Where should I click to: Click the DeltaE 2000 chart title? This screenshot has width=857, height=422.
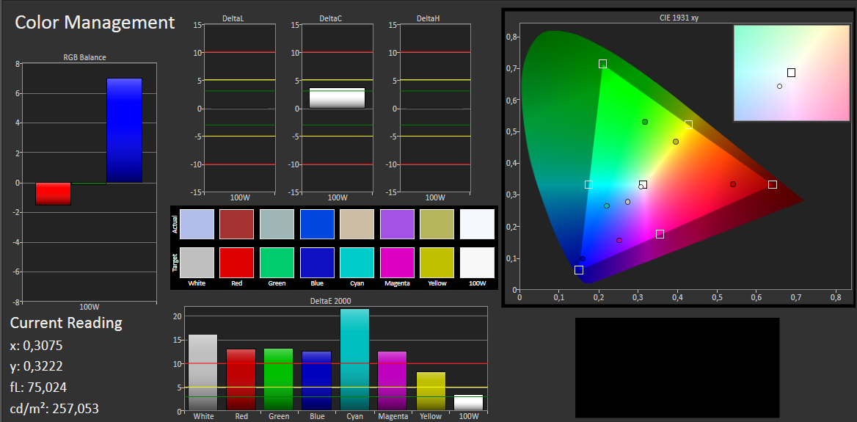point(330,301)
